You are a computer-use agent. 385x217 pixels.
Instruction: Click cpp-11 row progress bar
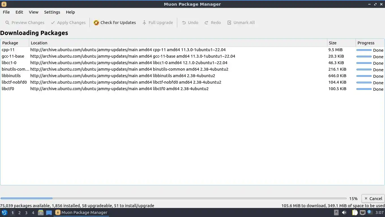[x=364, y=50]
